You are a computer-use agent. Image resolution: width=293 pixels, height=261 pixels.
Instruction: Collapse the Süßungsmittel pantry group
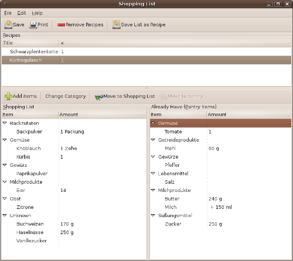153,215
